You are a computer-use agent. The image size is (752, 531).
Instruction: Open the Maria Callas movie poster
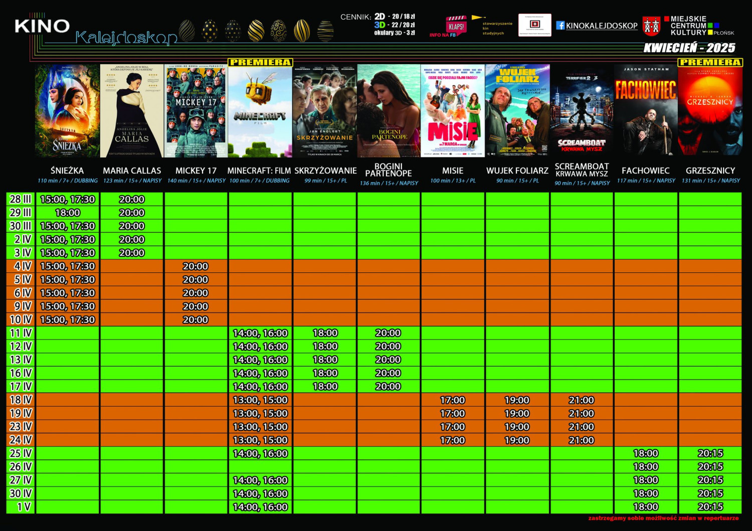tap(132, 111)
